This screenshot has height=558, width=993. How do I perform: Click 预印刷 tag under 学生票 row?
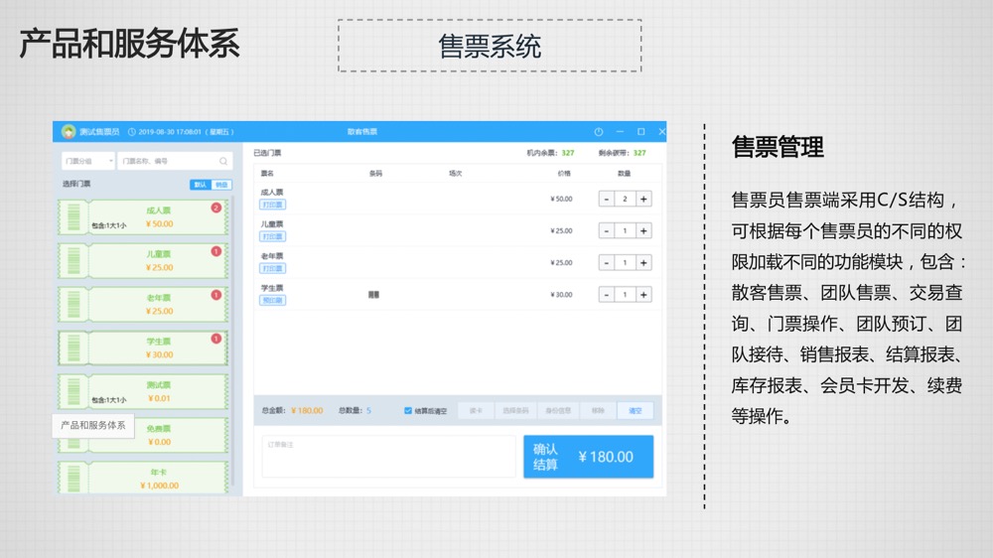[x=272, y=300]
